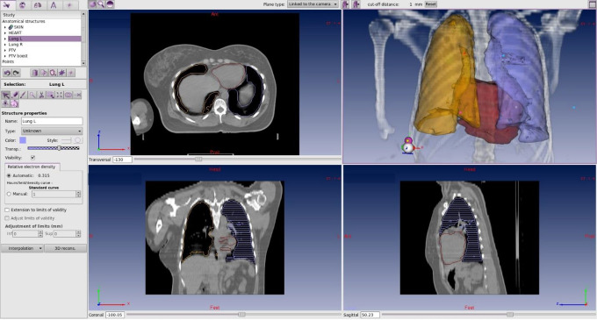Enable Extension to limits of validity
The image size is (597, 320).
point(7,210)
